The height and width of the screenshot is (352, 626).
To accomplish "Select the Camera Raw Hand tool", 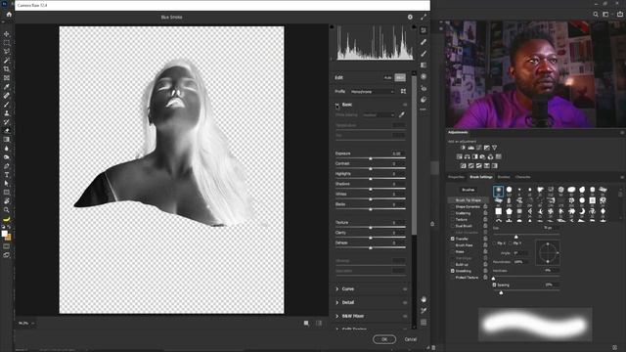I will 424,299.
